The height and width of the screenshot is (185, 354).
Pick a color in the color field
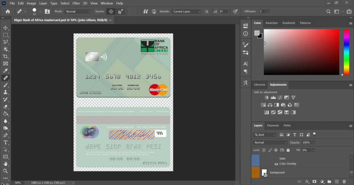(302, 52)
